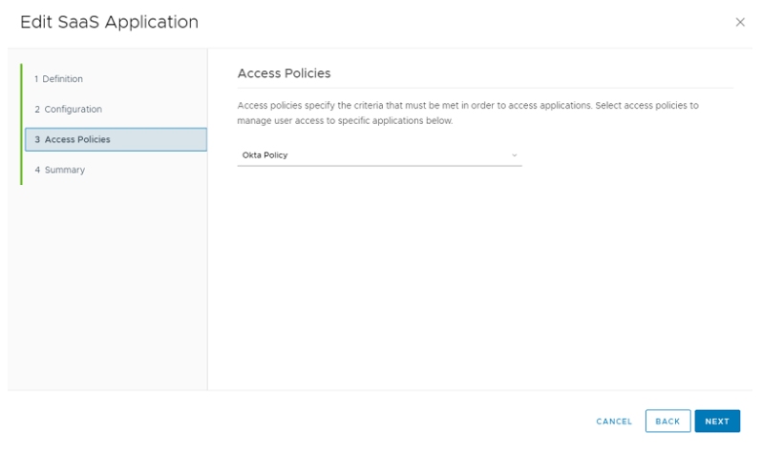
Task: Click the highlighted step number 3
Action: pyautogui.click(x=37, y=140)
